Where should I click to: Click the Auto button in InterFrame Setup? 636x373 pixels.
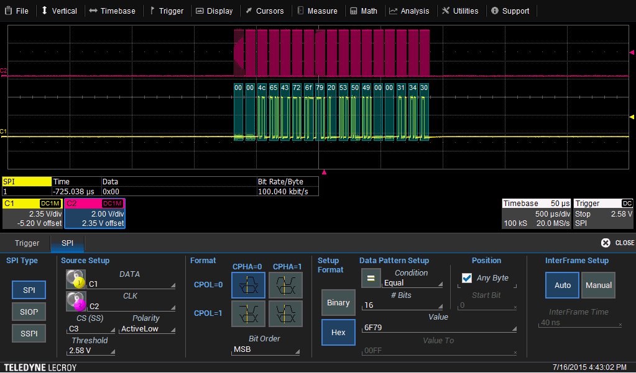click(561, 285)
